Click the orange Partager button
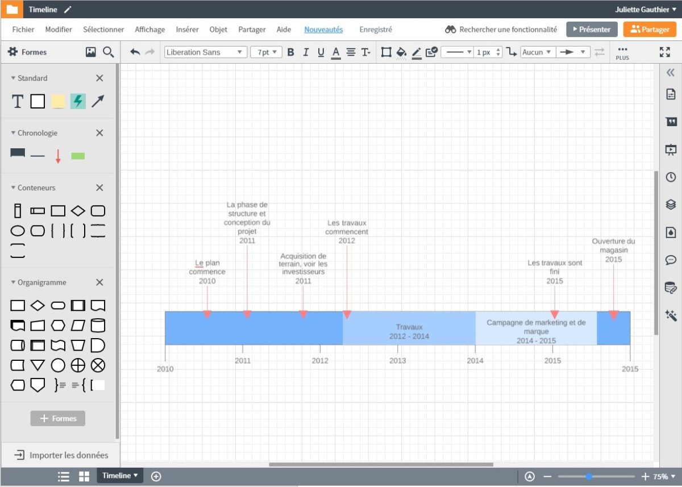This screenshot has width=682, height=487. pos(650,30)
